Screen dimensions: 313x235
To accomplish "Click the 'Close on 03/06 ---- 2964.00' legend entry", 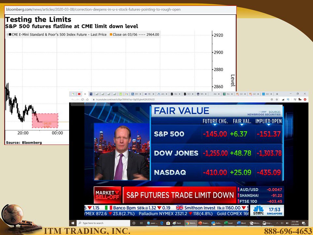I will click(x=134, y=35).
